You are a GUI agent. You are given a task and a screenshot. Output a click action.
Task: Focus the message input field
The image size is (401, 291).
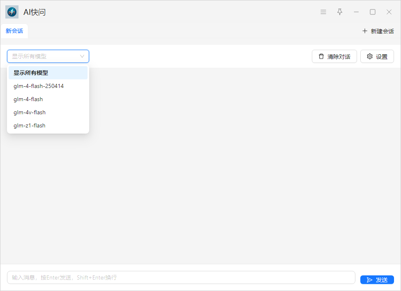click(x=181, y=277)
